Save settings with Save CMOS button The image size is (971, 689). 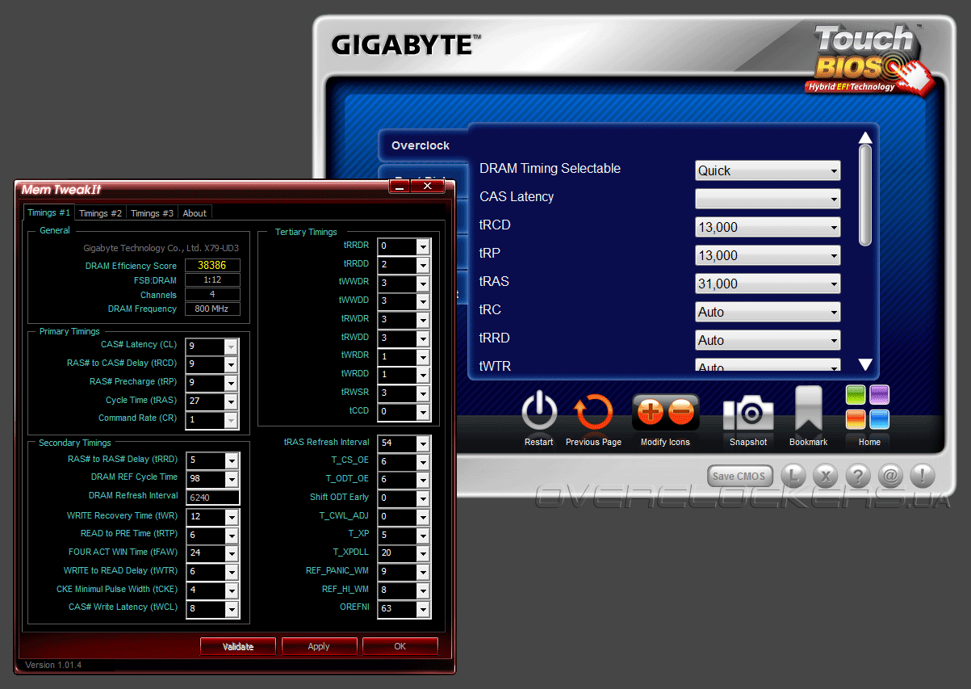739,476
